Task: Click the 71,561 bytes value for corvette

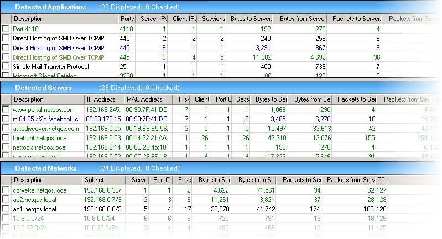Action: tap(266, 190)
